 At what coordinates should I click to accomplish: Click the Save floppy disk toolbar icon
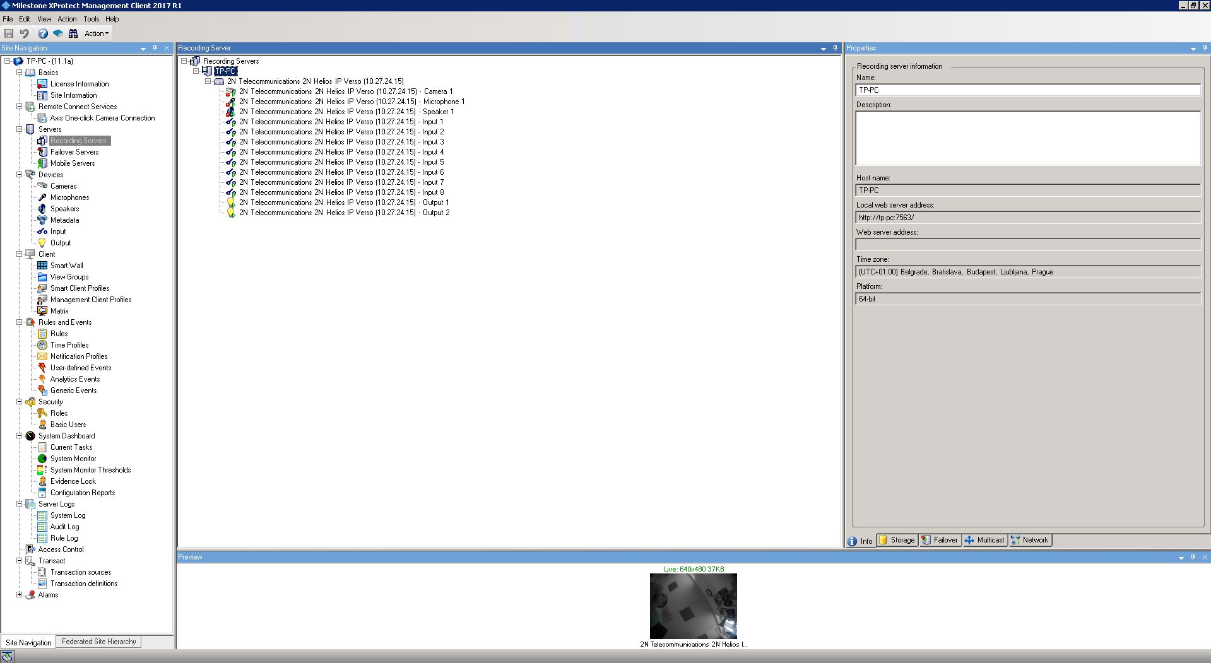(x=9, y=33)
